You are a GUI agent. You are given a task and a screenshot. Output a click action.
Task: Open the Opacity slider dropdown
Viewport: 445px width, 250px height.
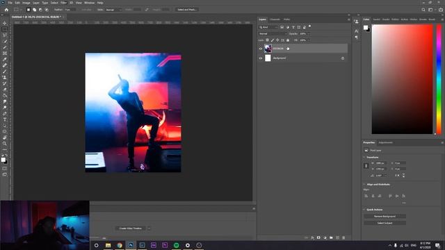click(x=309, y=34)
